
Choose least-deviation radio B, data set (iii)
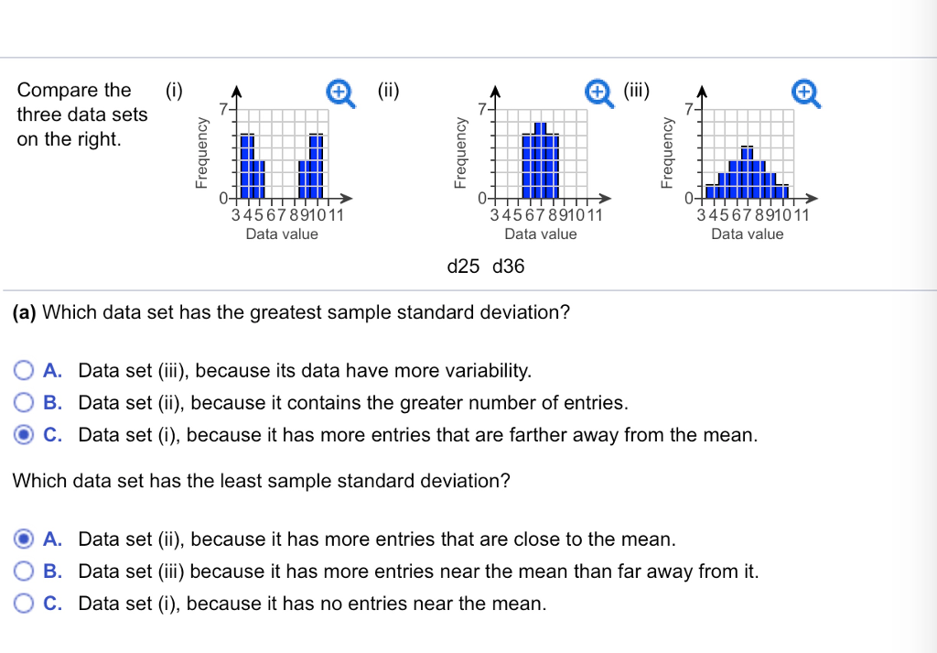(25, 571)
